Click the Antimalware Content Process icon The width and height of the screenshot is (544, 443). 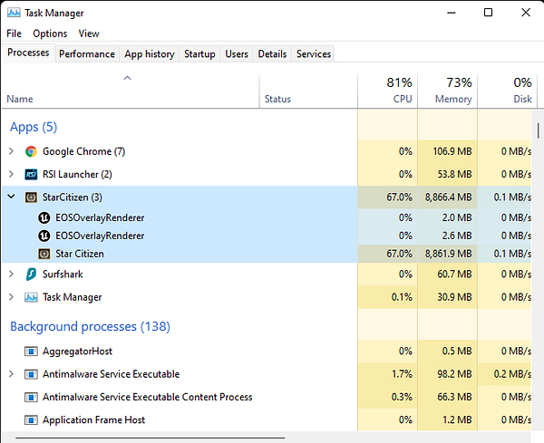31,397
